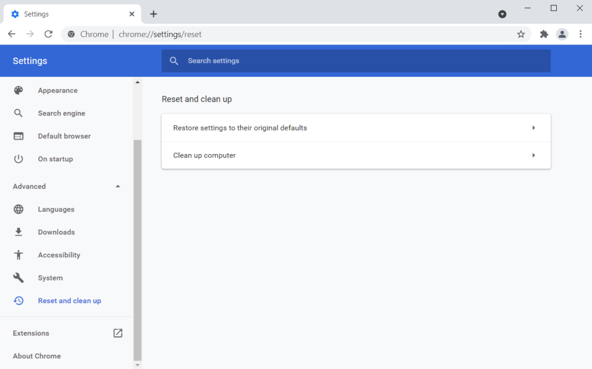Open the About Chrome page

pos(36,356)
